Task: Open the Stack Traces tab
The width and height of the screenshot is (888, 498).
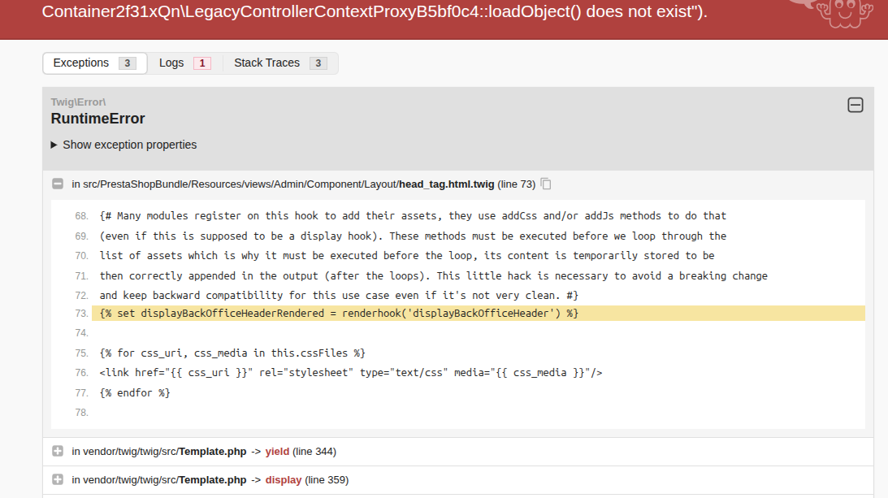Action: (279, 63)
